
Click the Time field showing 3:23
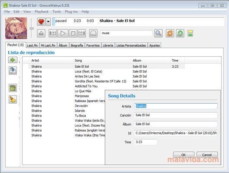[146, 142]
